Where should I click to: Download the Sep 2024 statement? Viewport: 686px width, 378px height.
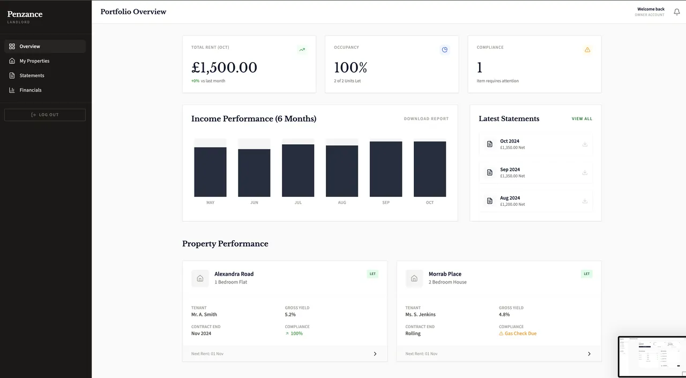point(585,173)
